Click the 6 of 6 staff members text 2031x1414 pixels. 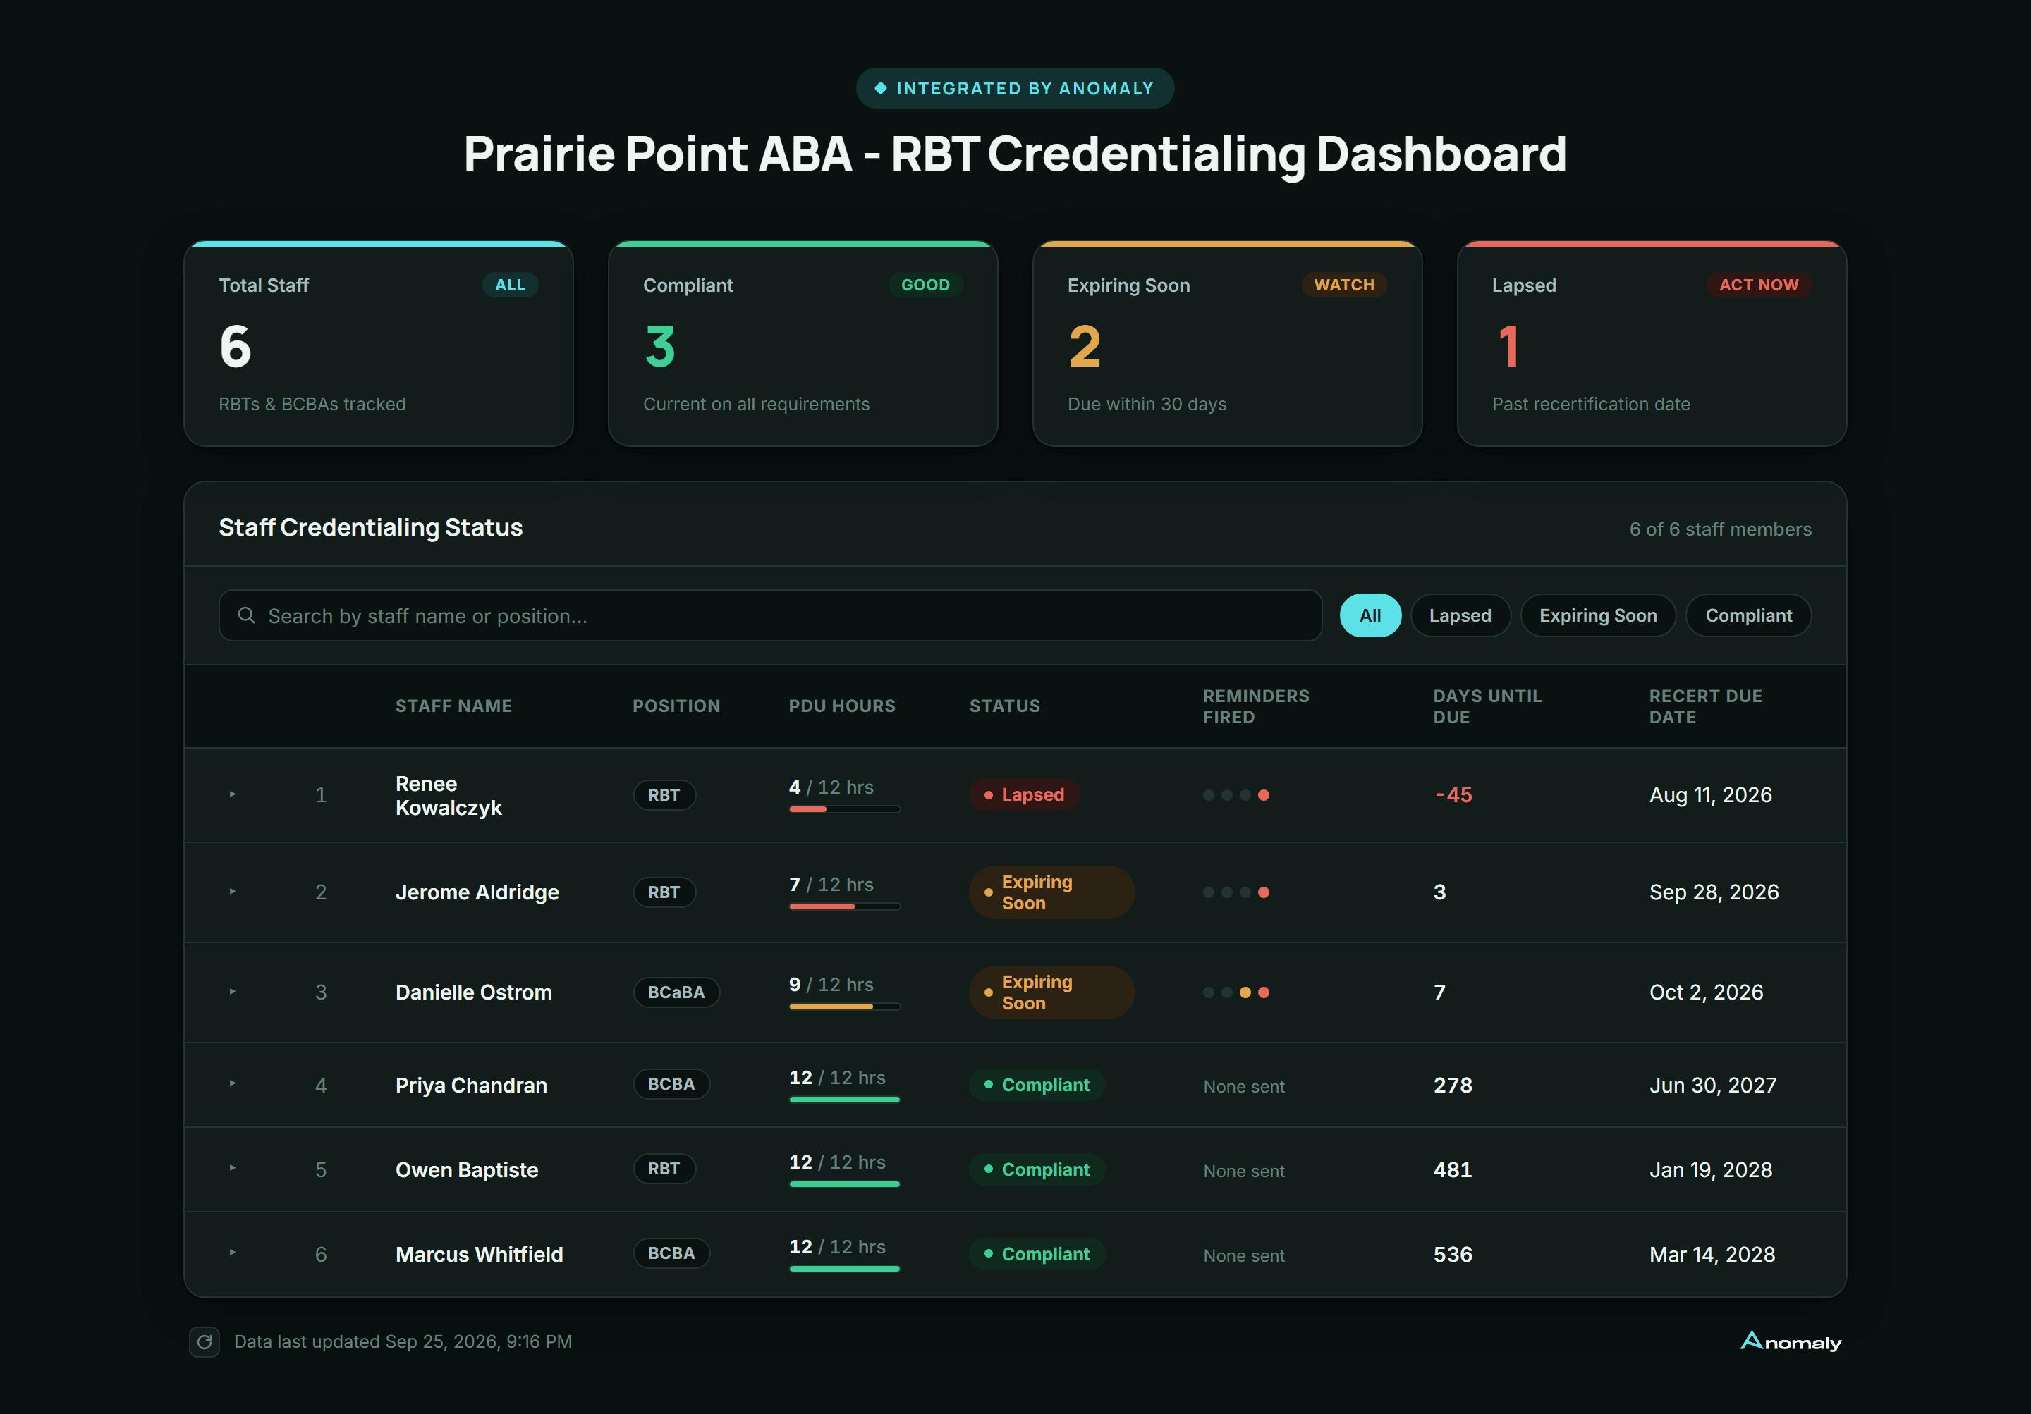click(x=1721, y=529)
